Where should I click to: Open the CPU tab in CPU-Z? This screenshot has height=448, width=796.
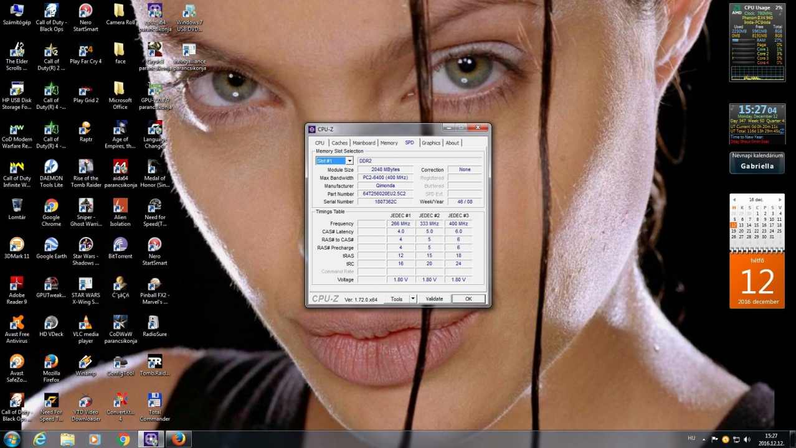click(x=320, y=143)
